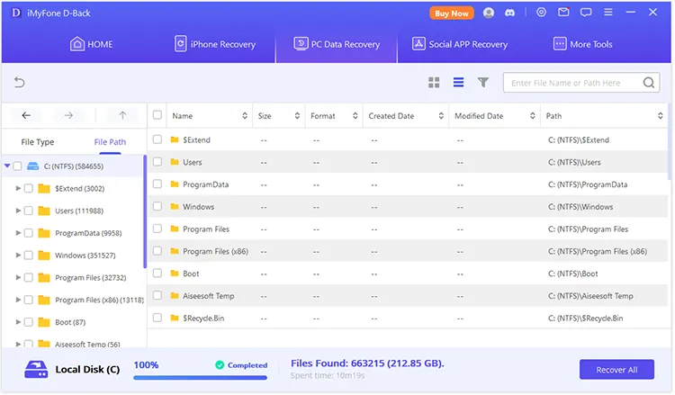Expand the Users (111988) tree node
Screen dimensions: 675x395
click(x=18, y=211)
